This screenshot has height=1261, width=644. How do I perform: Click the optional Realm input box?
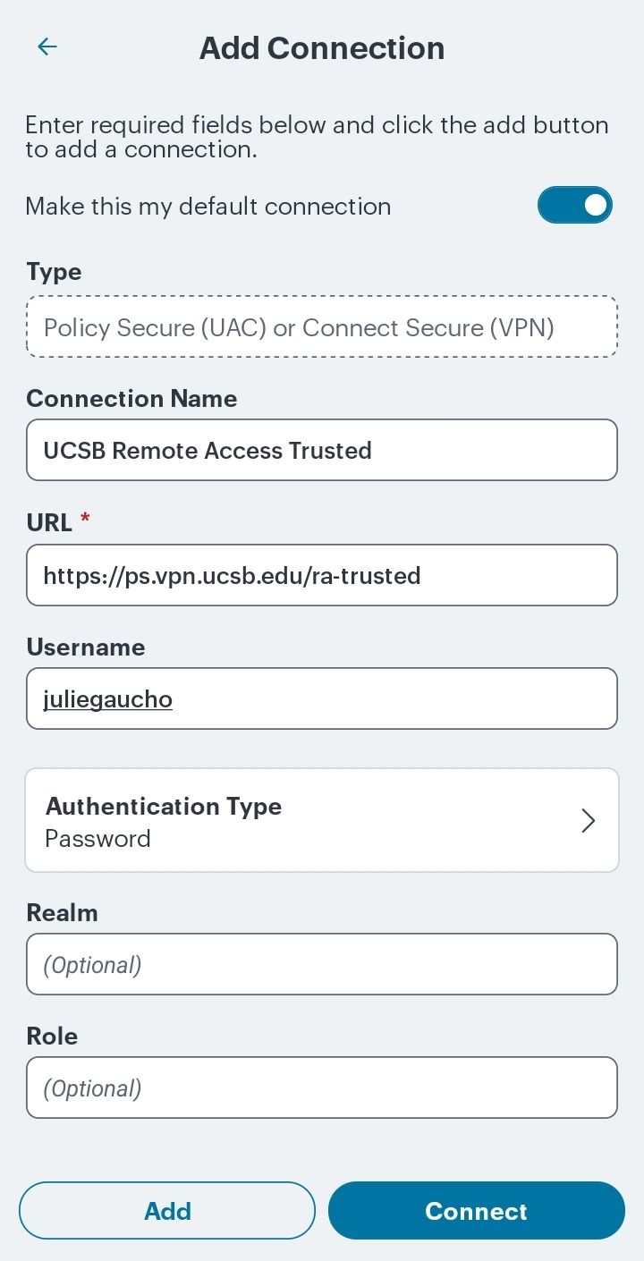pos(322,963)
